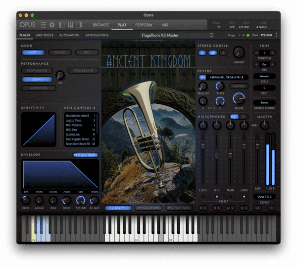297x266 pixels.
Task: Open the Flugelhorn KS Master instrument selector
Action: point(178,35)
